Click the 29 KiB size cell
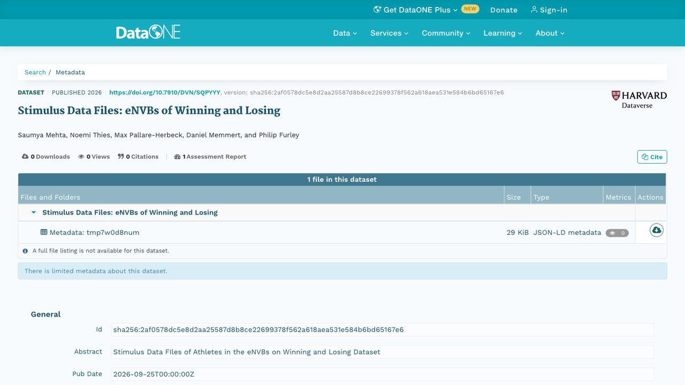This screenshot has height=385, width=685. click(x=517, y=233)
